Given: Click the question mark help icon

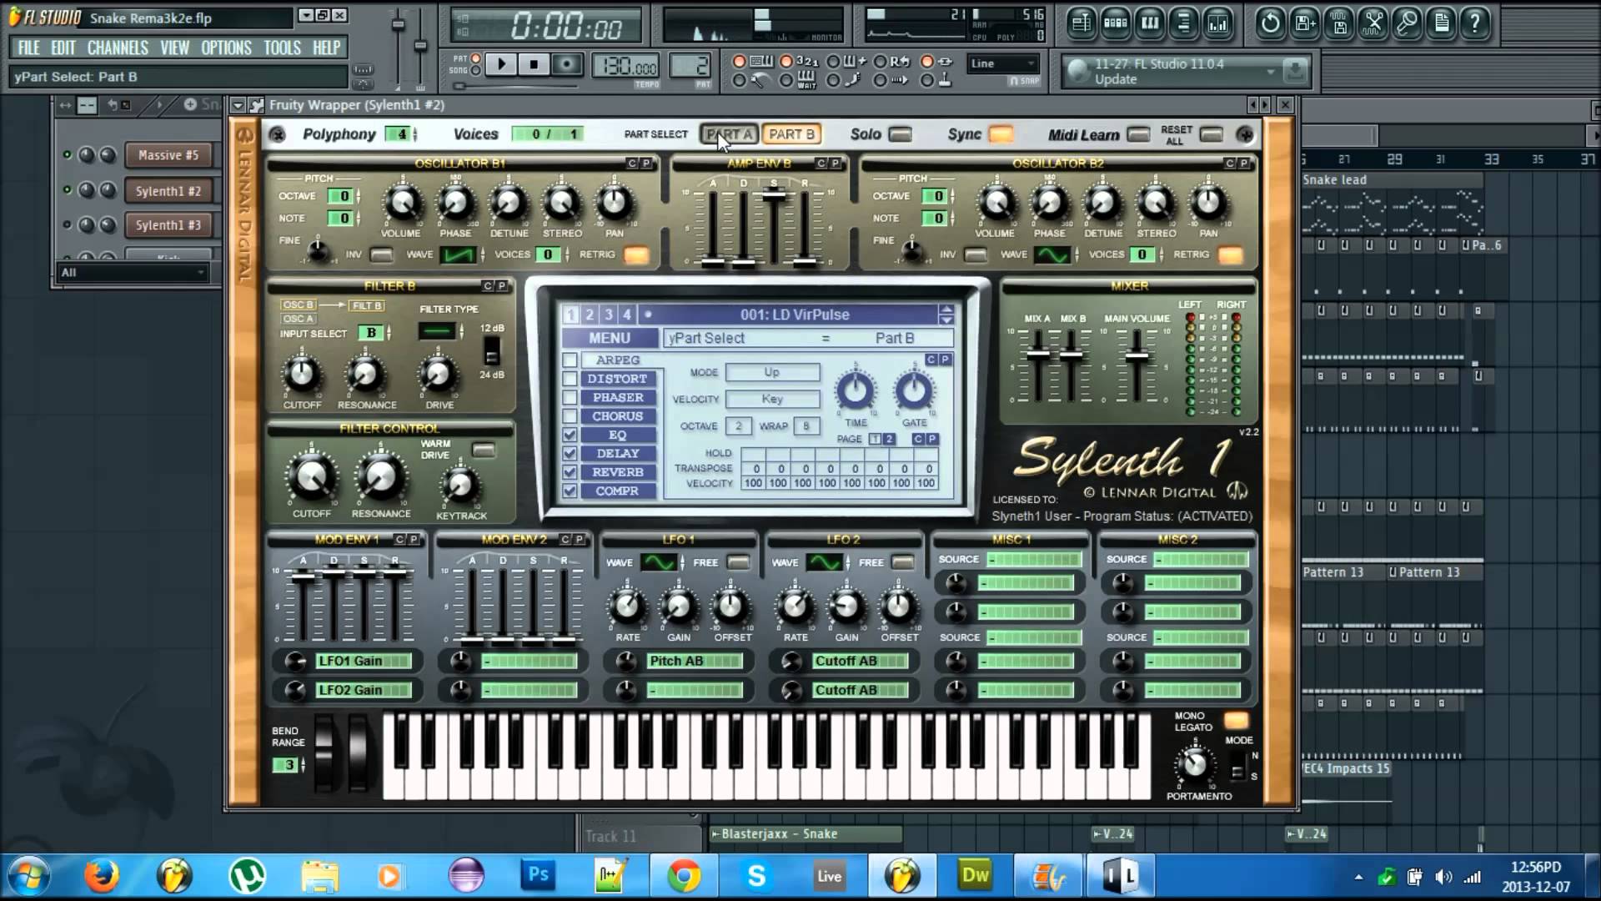Looking at the screenshot, I should pos(1475,23).
